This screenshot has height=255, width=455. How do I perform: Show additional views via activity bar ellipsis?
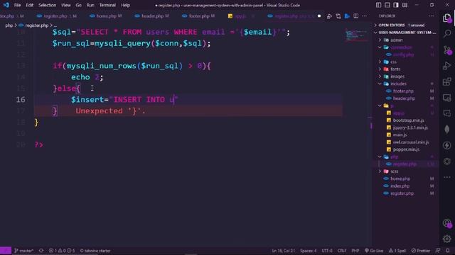pyautogui.click(x=447, y=177)
